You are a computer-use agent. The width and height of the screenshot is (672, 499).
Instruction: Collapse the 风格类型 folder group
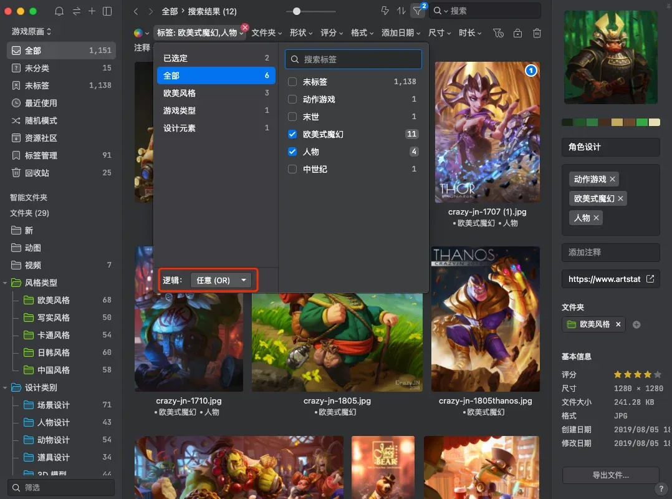coord(5,283)
